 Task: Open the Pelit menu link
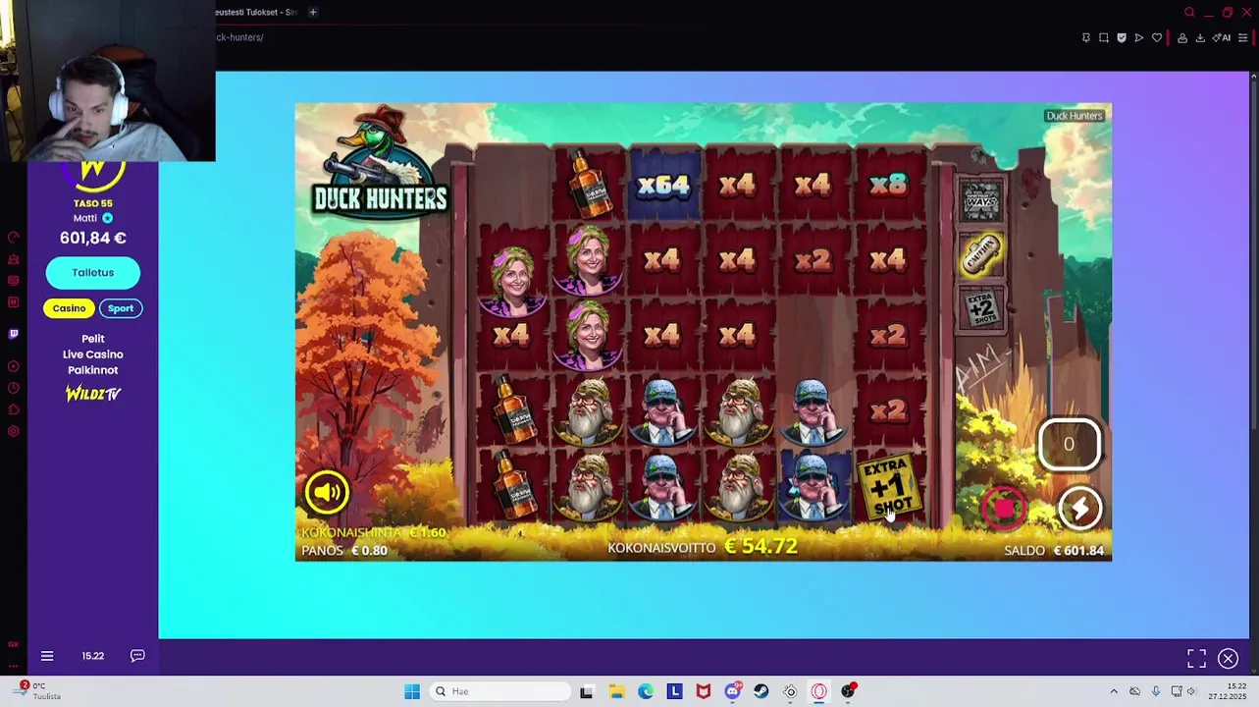[x=93, y=339]
